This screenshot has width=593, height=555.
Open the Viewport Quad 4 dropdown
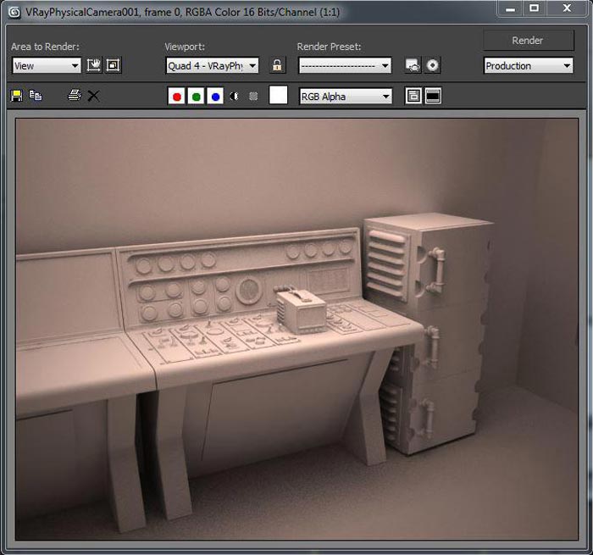(212, 66)
